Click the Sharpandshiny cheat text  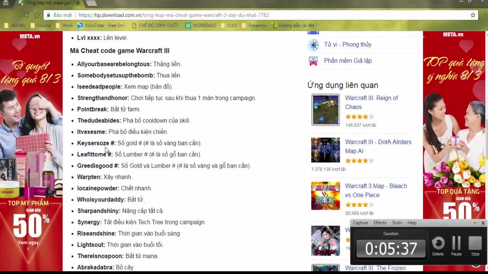coord(99,211)
